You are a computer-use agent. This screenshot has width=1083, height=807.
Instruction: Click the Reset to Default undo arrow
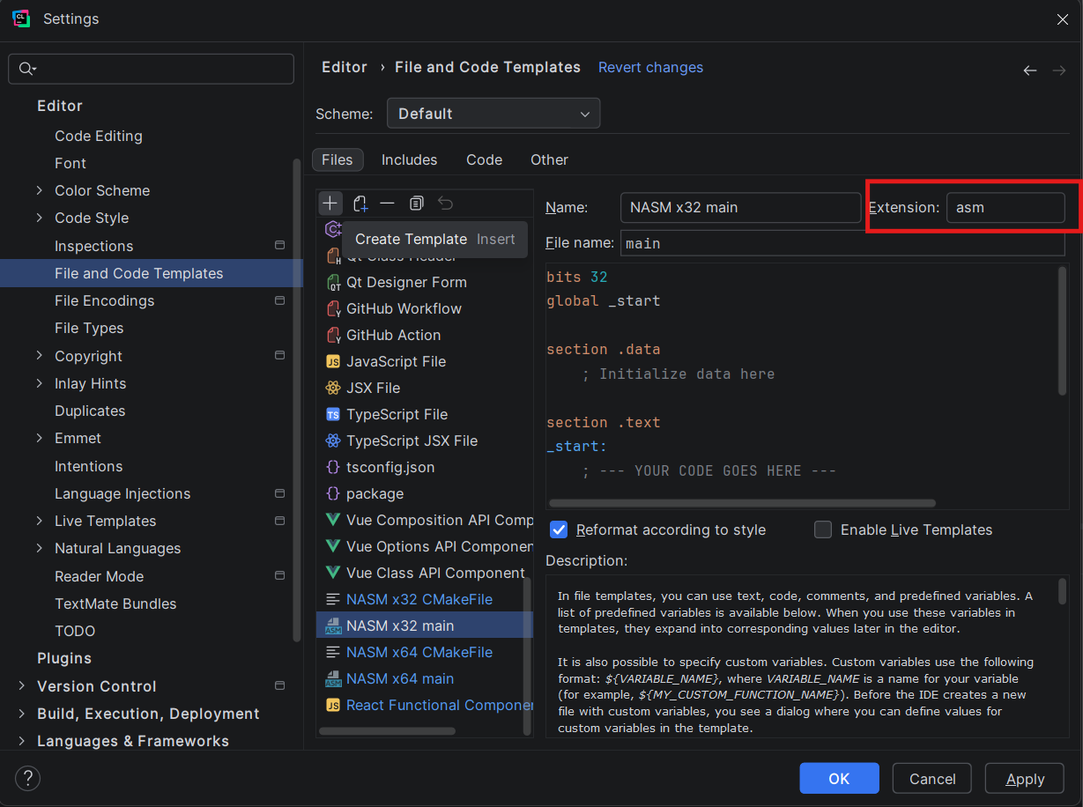[x=446, y=204]
